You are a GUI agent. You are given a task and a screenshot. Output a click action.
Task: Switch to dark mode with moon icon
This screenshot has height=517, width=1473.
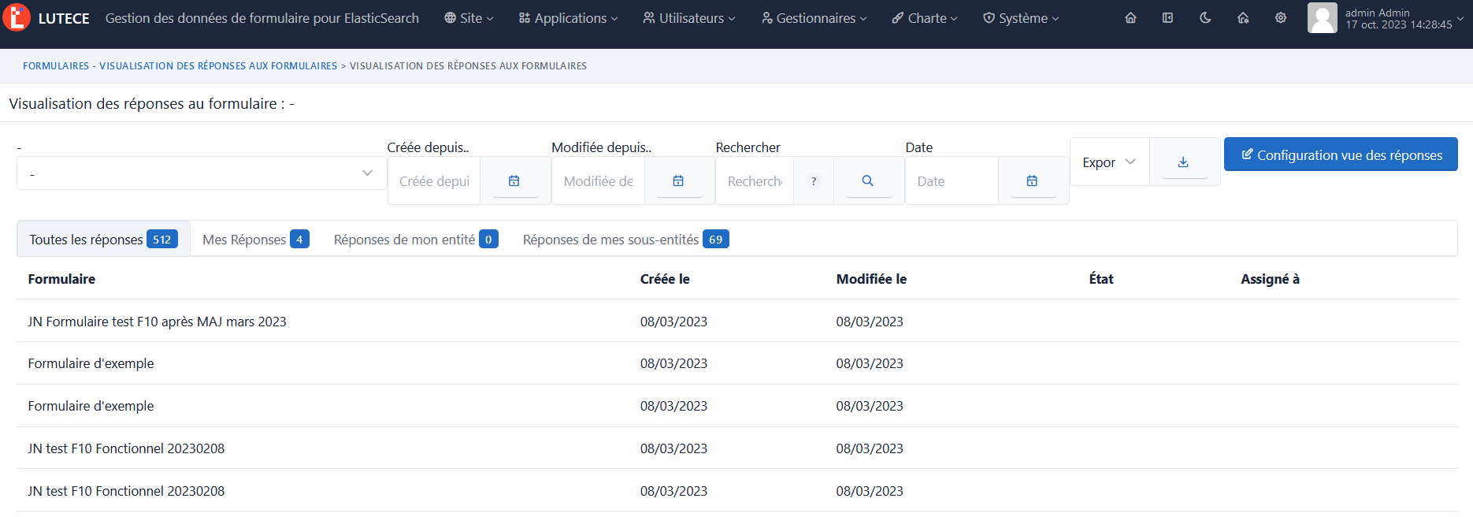1205,17
